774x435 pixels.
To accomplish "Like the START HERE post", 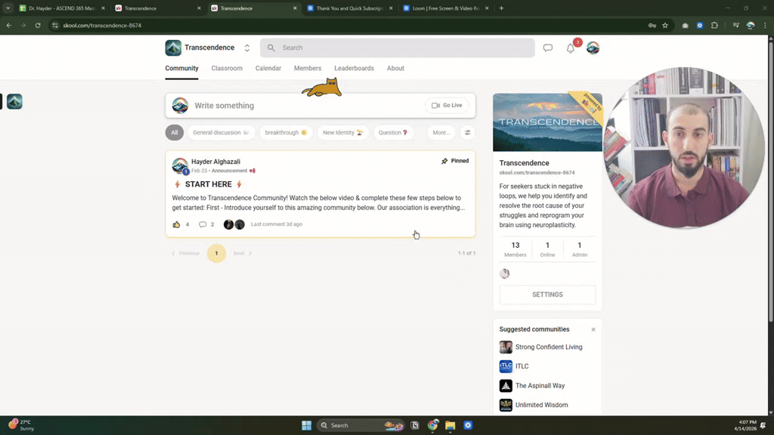I will click(176, 224).
